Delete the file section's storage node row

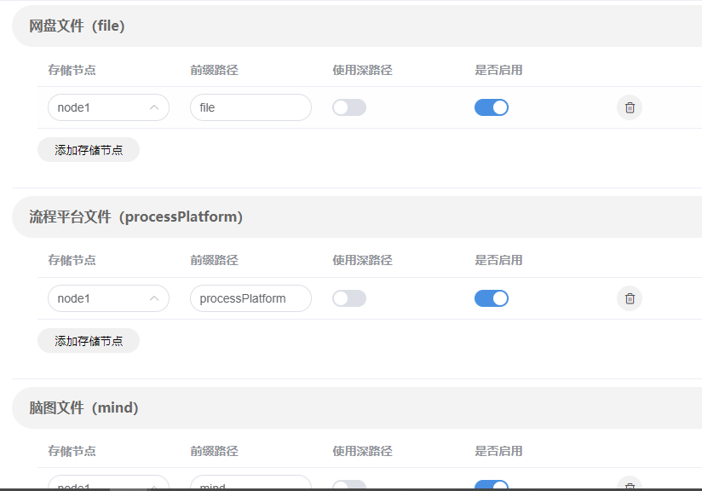(x=630, y=107)
